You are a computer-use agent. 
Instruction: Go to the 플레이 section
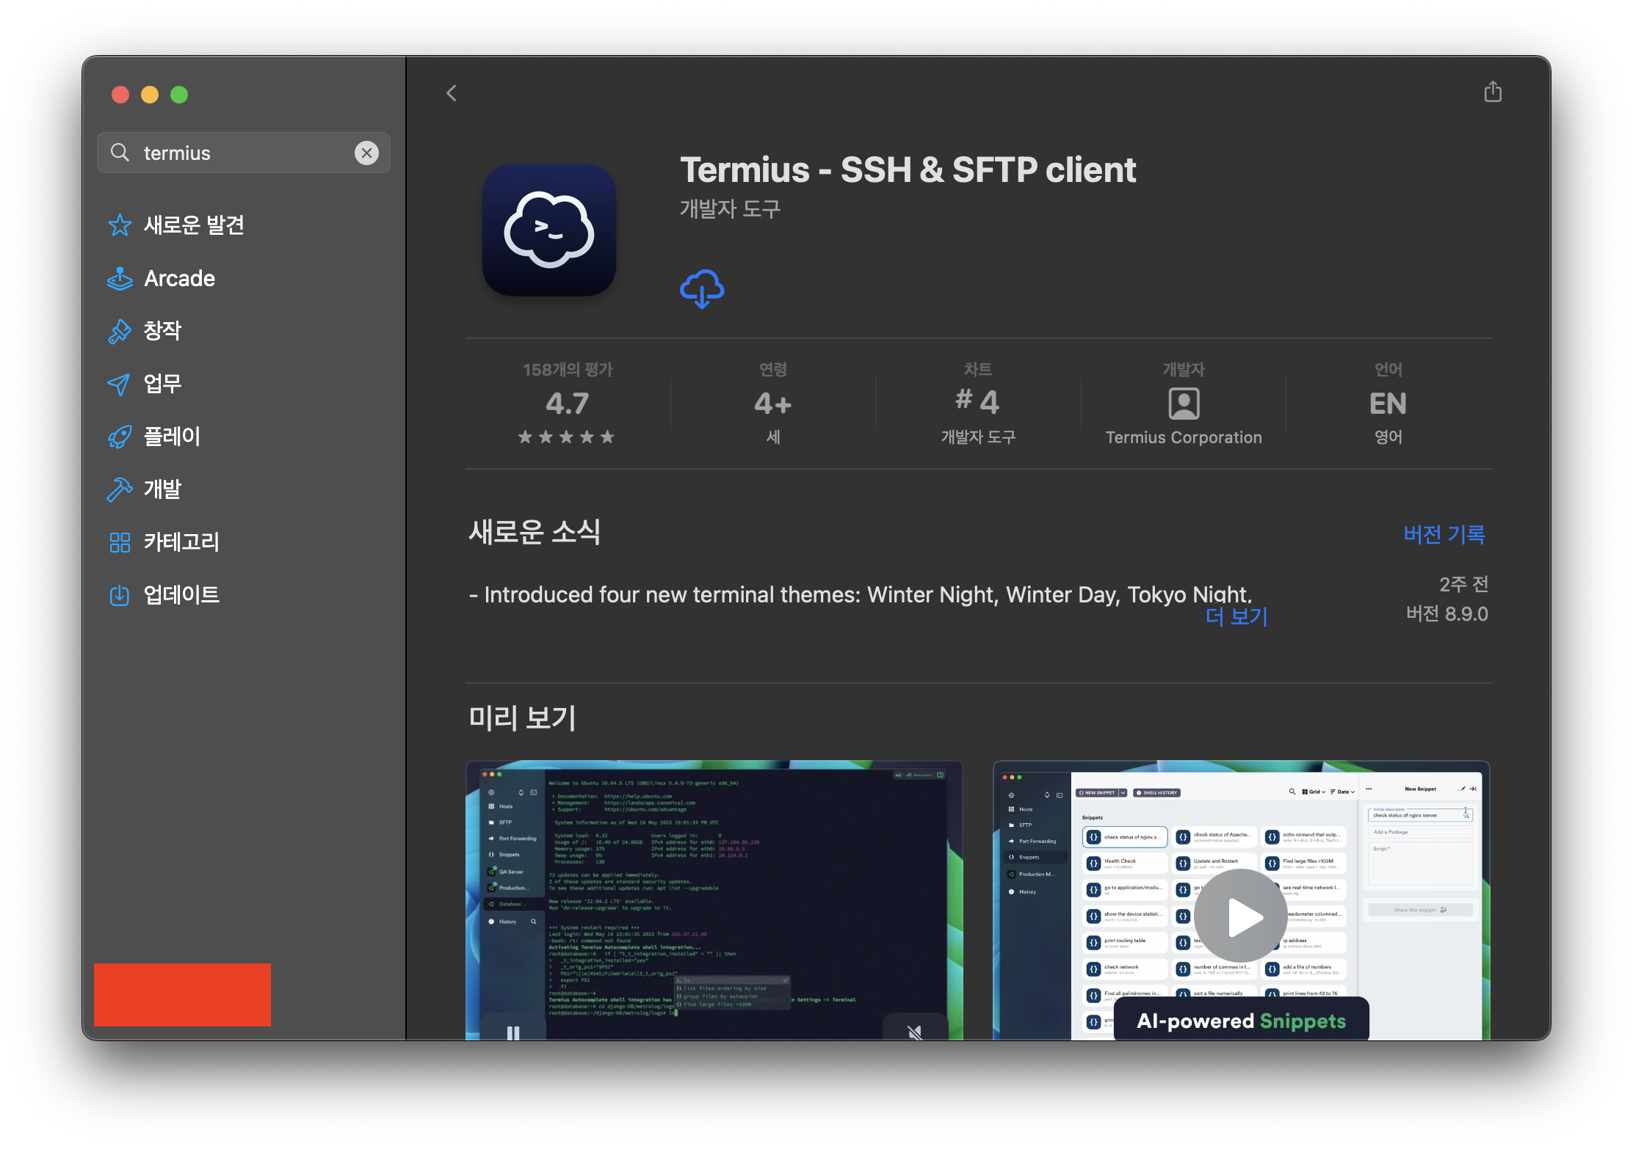coord(172,437)
